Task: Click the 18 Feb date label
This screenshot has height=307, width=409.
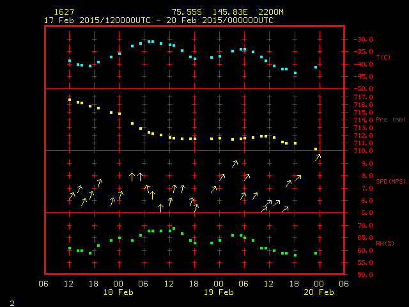Action: 118,292
